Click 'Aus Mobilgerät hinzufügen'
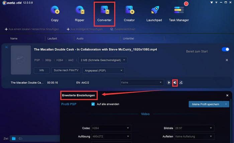 coord(85,29)
